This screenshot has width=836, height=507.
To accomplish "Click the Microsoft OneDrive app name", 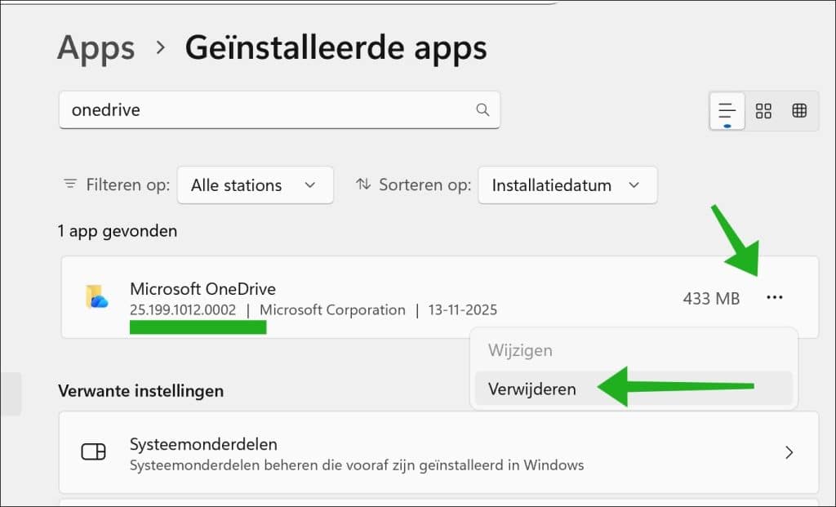I will (202, 289).
